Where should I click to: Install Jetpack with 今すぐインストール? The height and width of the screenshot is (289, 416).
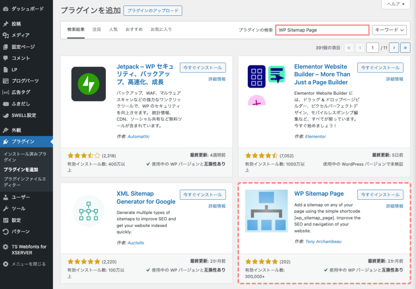203,68
